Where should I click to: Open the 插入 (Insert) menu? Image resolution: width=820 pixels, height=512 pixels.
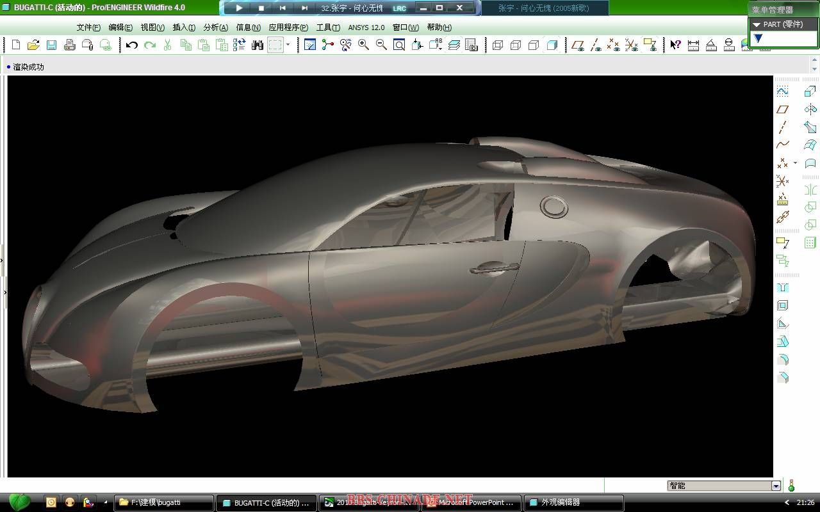point(184,28)
